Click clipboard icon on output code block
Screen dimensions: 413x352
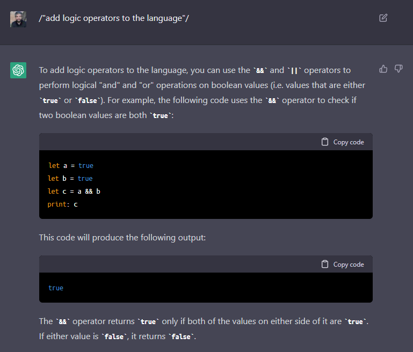pyautogui.click(x=325, y=264)
